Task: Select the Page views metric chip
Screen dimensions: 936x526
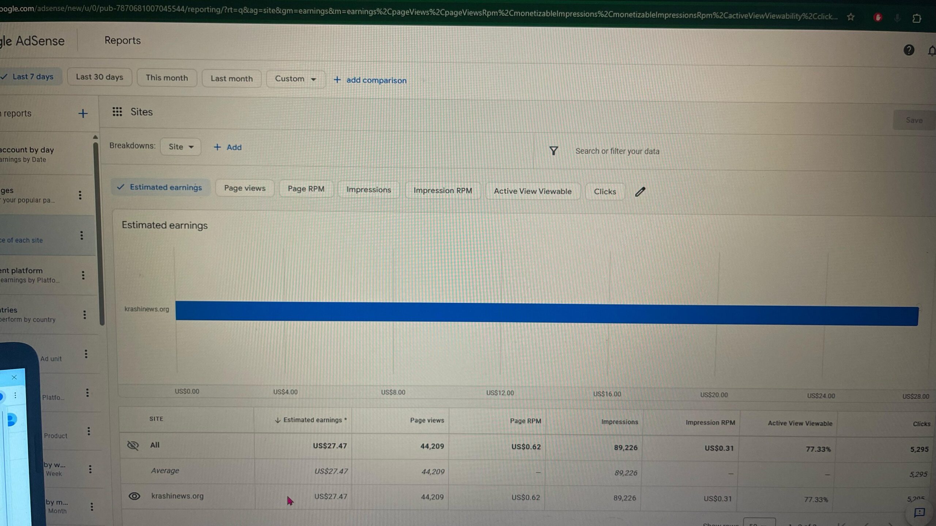Action: click(245, 188)
